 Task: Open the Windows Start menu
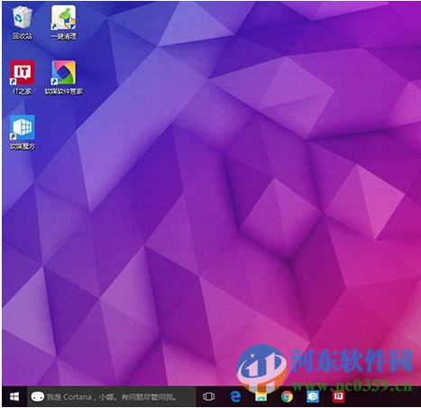pos(14,396)
